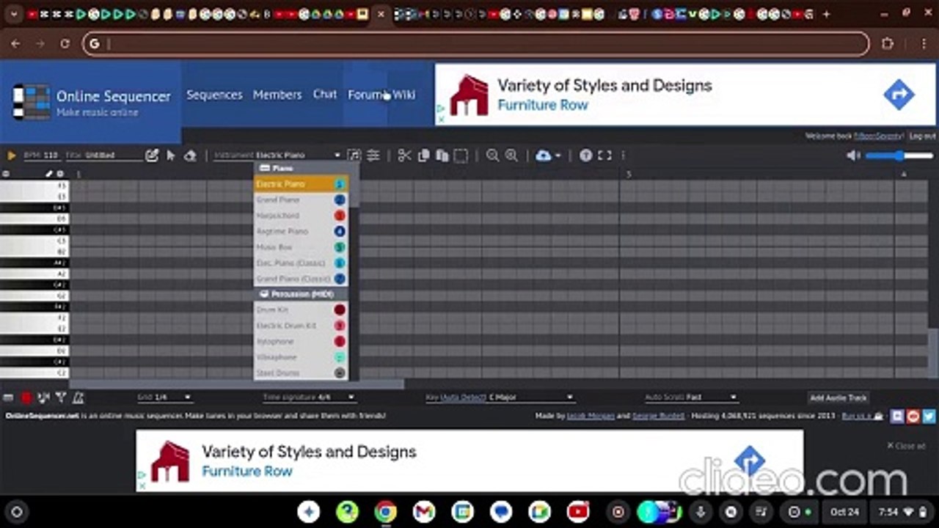Choose Harpsichord from instrument list
The height and width of the screenshot is (528, 939).
(x=278, y=216)
